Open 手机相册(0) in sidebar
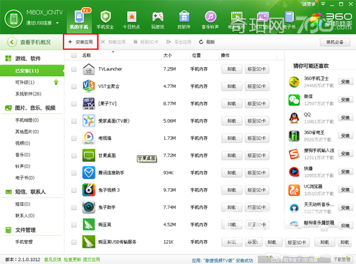 [x=27, y=120]
